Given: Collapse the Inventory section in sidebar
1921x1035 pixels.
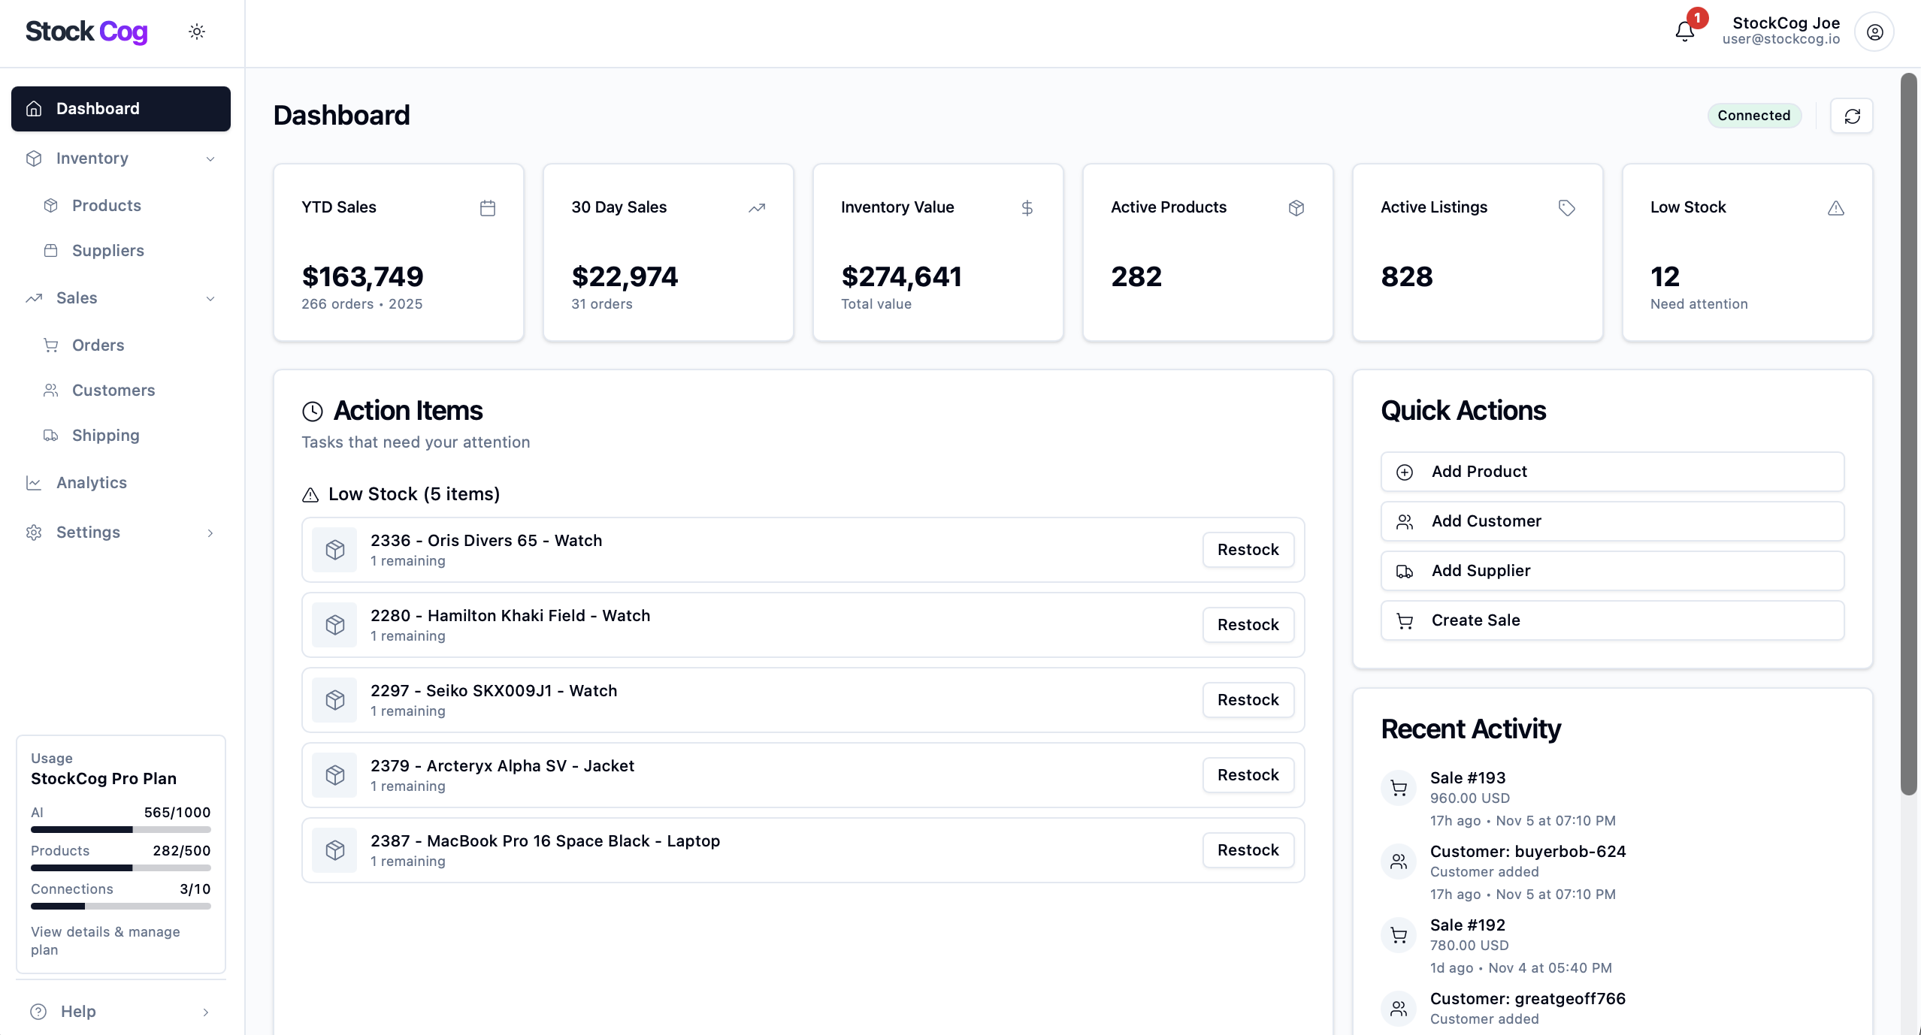Looking at the screenshot, I should coord(210,158).
